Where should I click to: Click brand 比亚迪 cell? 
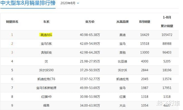[123, 61]
